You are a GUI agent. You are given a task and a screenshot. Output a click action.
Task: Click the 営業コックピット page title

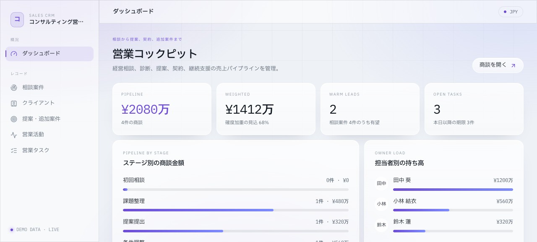(155, 54)
